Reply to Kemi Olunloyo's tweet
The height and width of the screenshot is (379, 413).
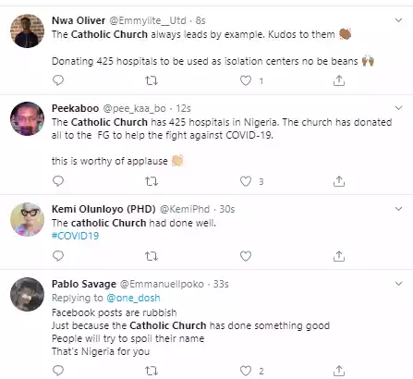point(58,256)
